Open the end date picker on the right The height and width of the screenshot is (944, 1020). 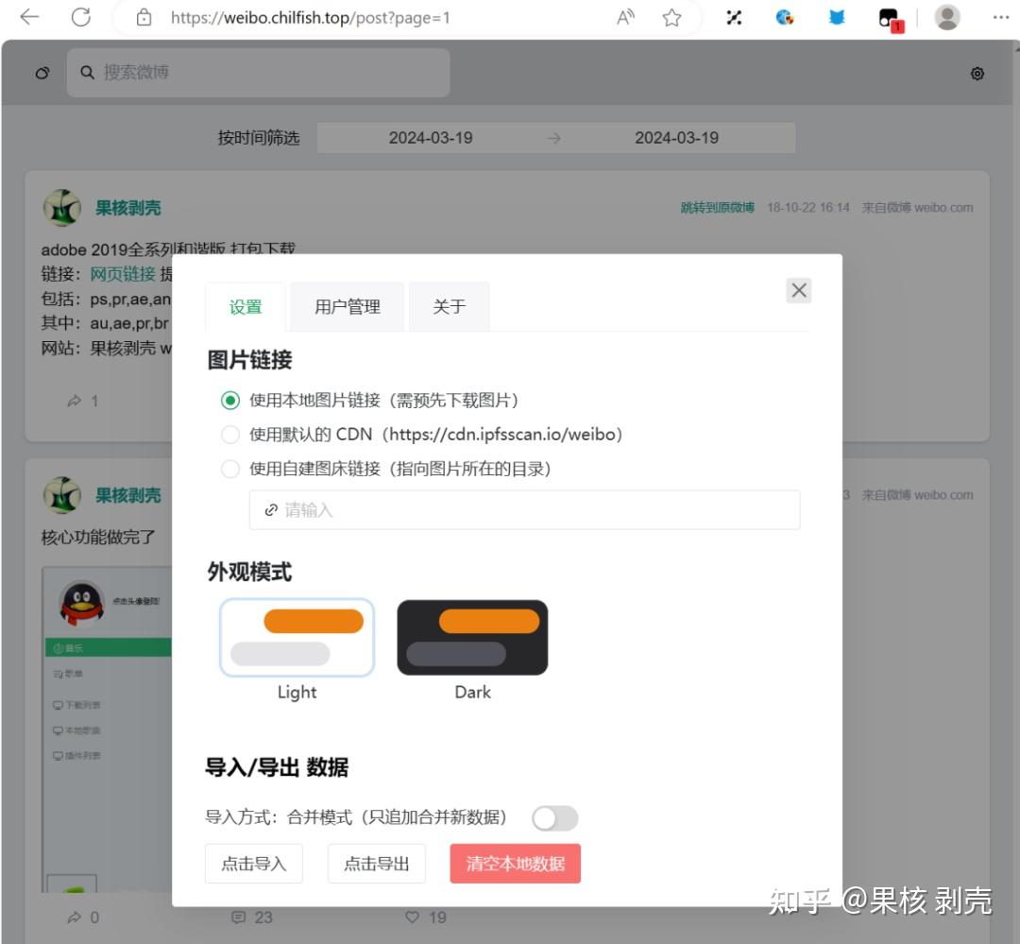(677, 137)
